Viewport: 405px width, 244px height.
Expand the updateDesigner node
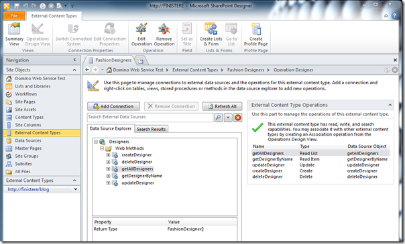[108, 182]
